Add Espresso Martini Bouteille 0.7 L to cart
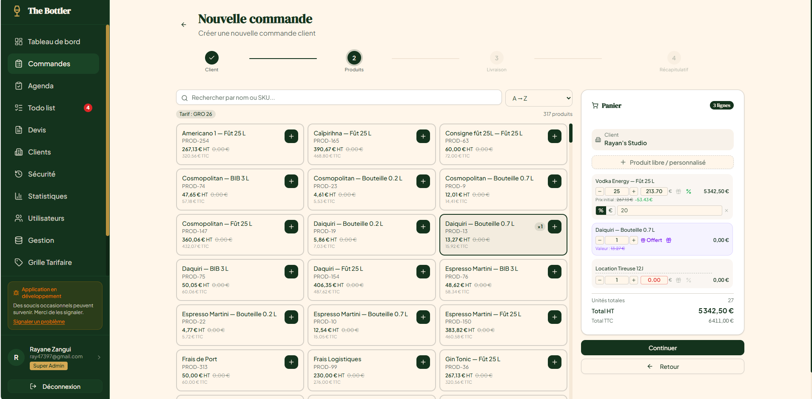This screenshot has width=812, height=399. pos(423,317)
